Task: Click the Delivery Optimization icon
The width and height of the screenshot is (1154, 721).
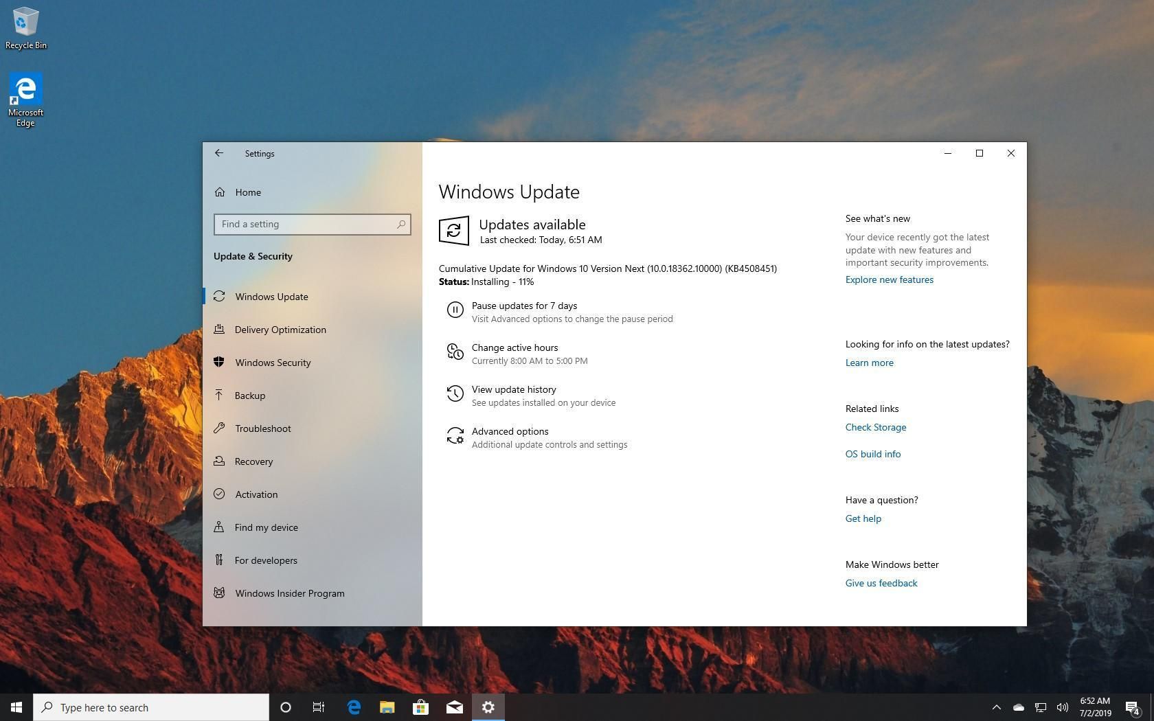Action: pyautogui.click(x=219, y=330)
